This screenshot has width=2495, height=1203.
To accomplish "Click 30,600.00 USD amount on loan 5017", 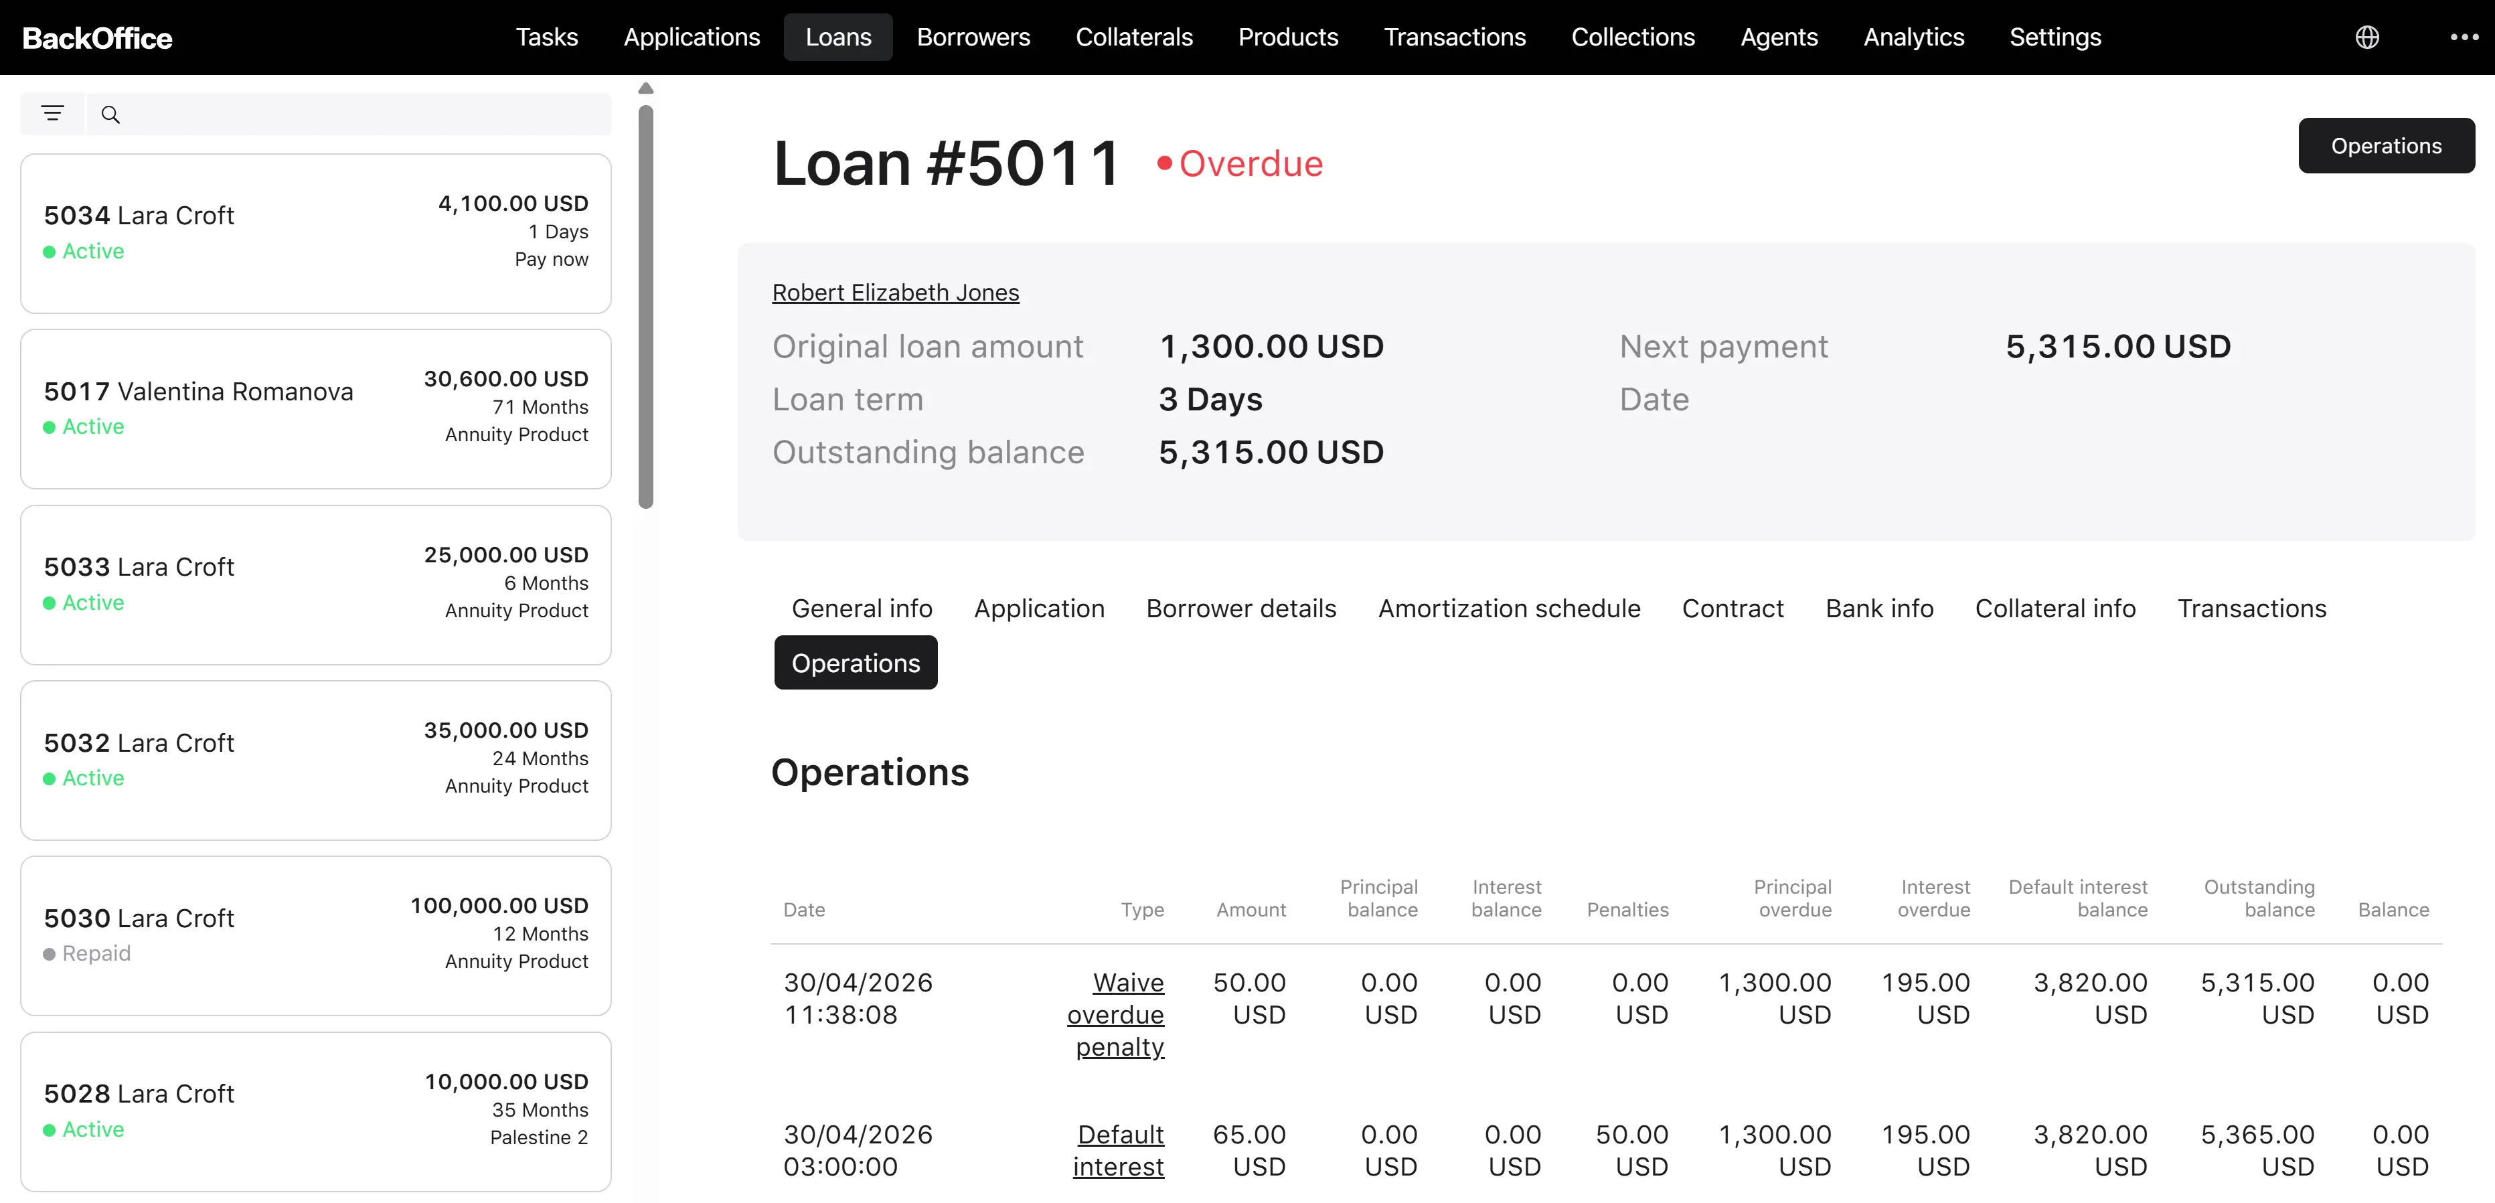I will pyautogui.click(x=505, y=379).
